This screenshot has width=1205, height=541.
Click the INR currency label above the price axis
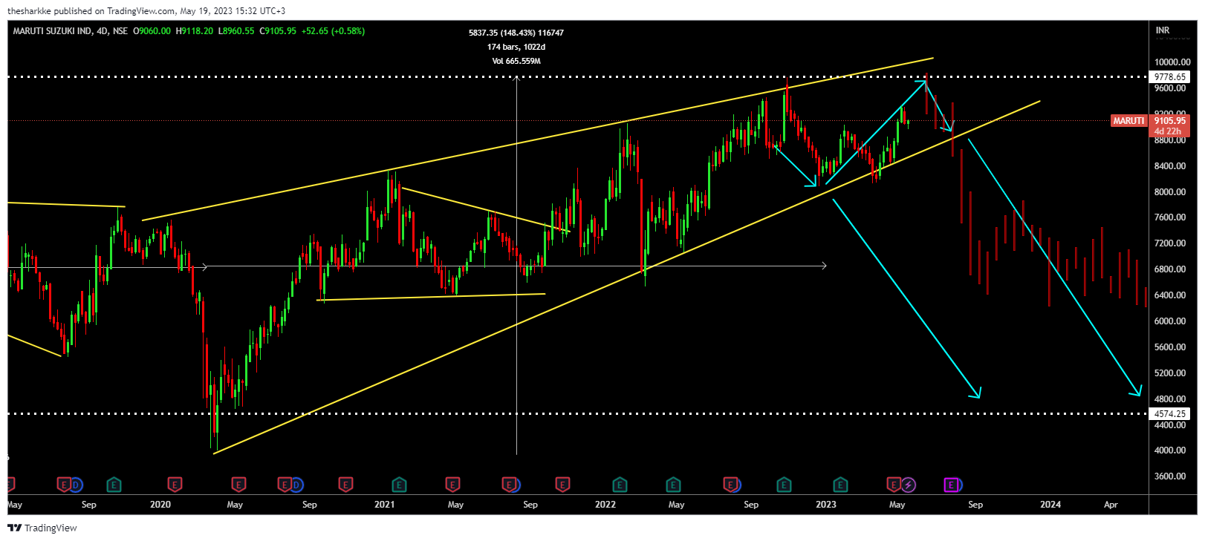pyautogui.click(x=1163, y=30)
